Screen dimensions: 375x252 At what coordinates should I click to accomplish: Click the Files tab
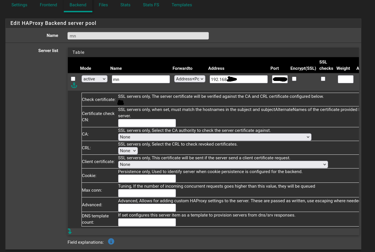(x=103, y=5)
